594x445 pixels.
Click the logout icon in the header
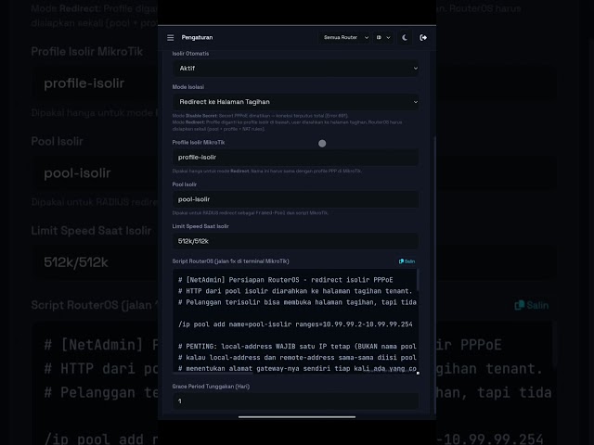423,37
